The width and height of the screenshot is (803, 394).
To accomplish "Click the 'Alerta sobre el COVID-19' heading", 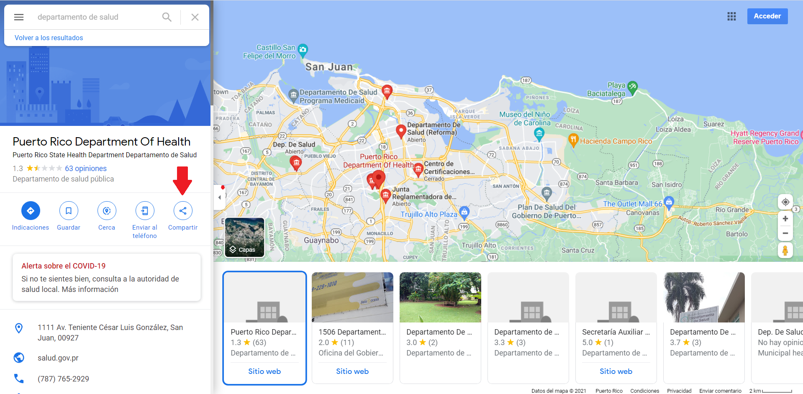I will click(64, 266).
